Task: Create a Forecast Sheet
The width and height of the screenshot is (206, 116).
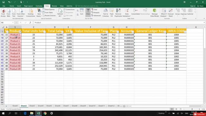Action: click(x=171, y=13)
